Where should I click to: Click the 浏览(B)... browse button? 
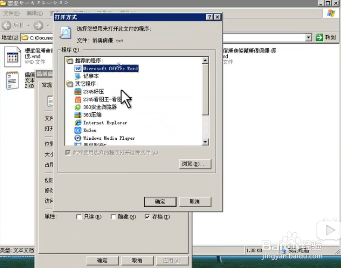(195, 164)
